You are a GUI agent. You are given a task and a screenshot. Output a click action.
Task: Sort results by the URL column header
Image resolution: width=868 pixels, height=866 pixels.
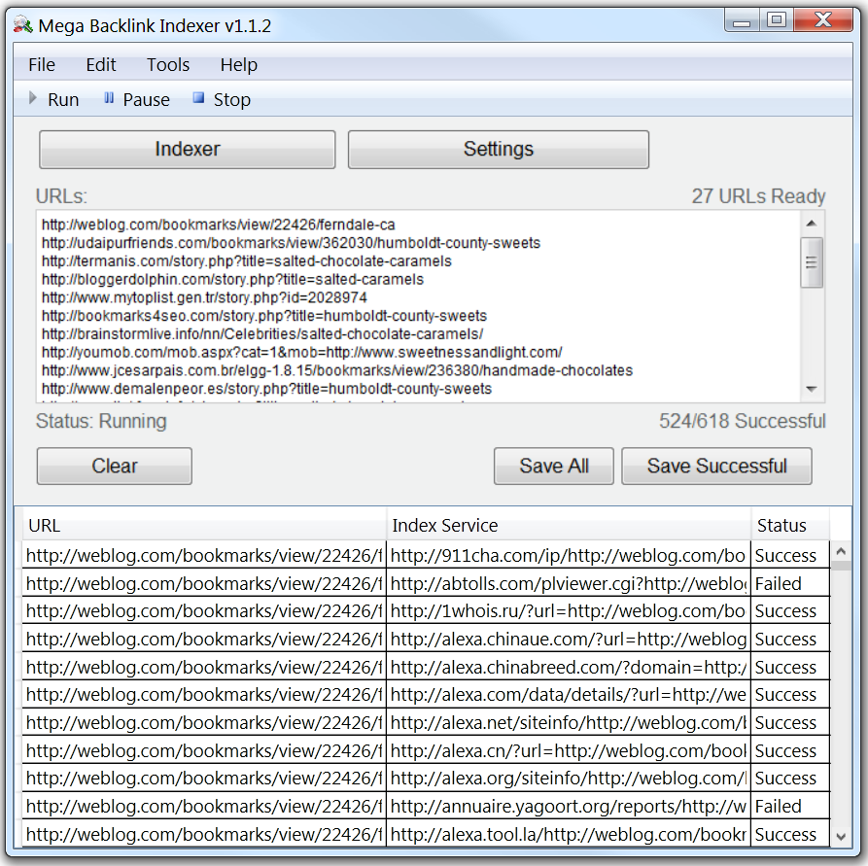pyautogui.click(x=194, y=525)
